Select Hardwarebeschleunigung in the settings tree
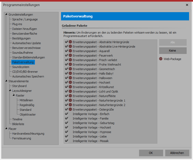Image resolution: width=193 pixels, height=160 pixels. tap(28, 134)
